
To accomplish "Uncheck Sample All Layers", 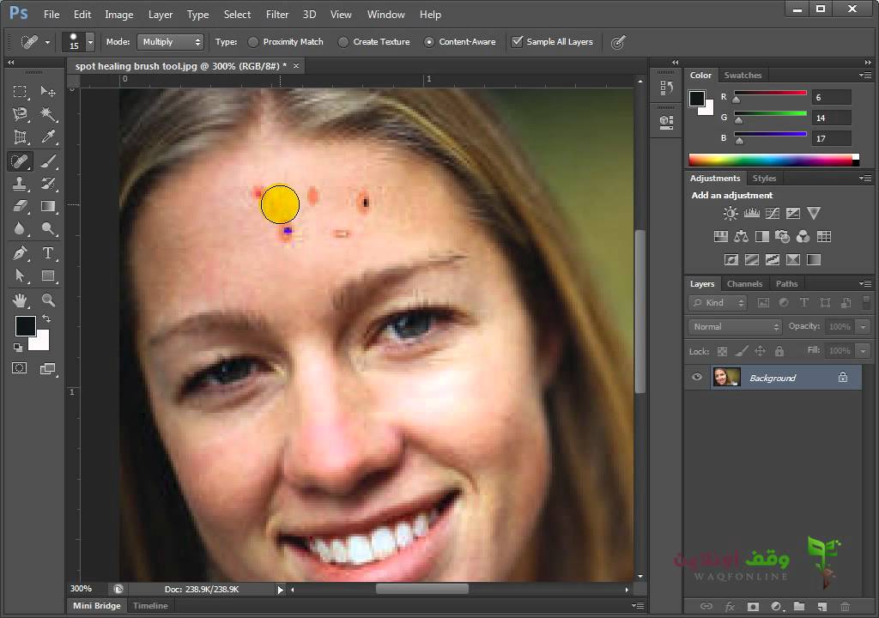I will pos(517,41).
